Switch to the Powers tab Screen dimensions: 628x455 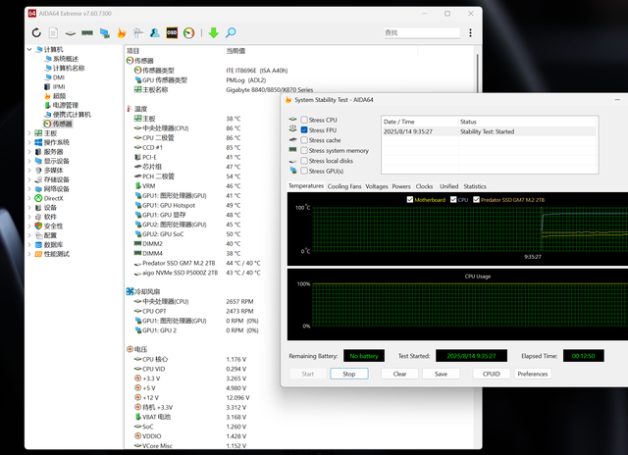(x=401, y=186)
